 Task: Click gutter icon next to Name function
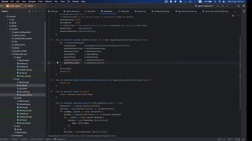tap(52, 91)
